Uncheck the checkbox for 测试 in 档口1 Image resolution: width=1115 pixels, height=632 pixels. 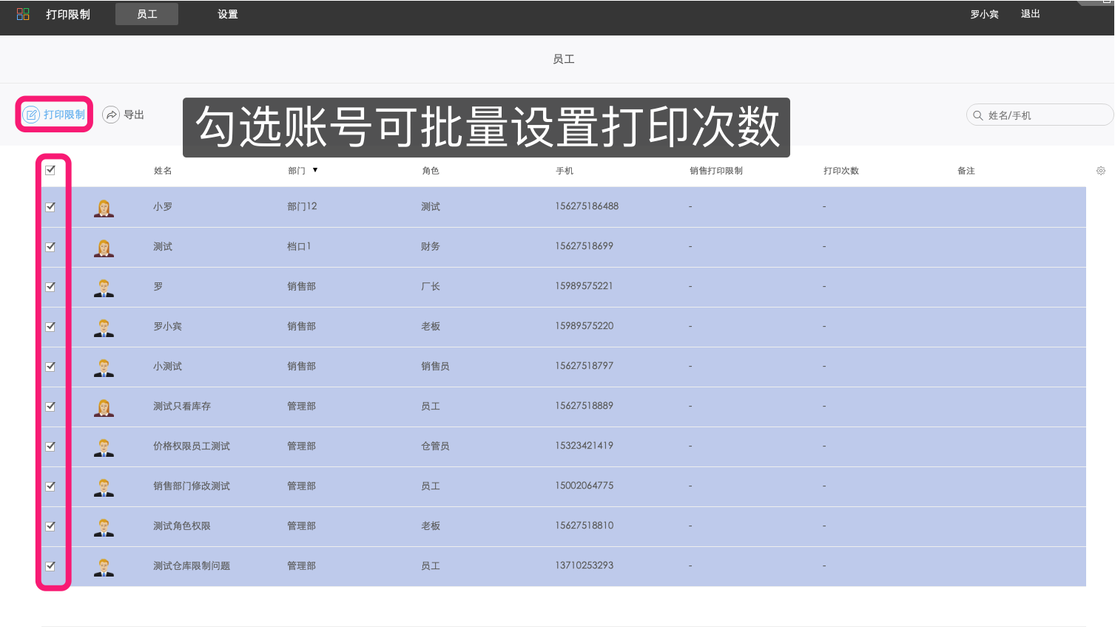50,247
